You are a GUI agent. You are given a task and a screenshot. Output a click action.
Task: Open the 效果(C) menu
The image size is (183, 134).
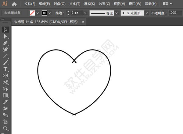[x=104, y=4]
